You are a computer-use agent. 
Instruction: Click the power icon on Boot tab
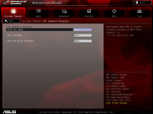(x=114, y=11)
